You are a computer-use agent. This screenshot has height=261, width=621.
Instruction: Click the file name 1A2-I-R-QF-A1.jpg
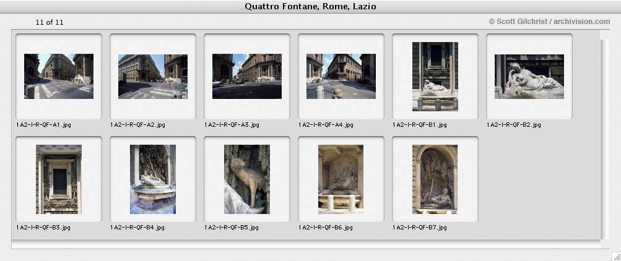(x=43, y=125)
